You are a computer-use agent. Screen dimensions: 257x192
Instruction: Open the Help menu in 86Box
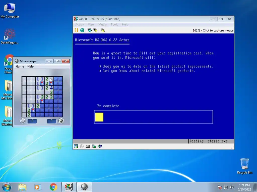coord(125,24)
